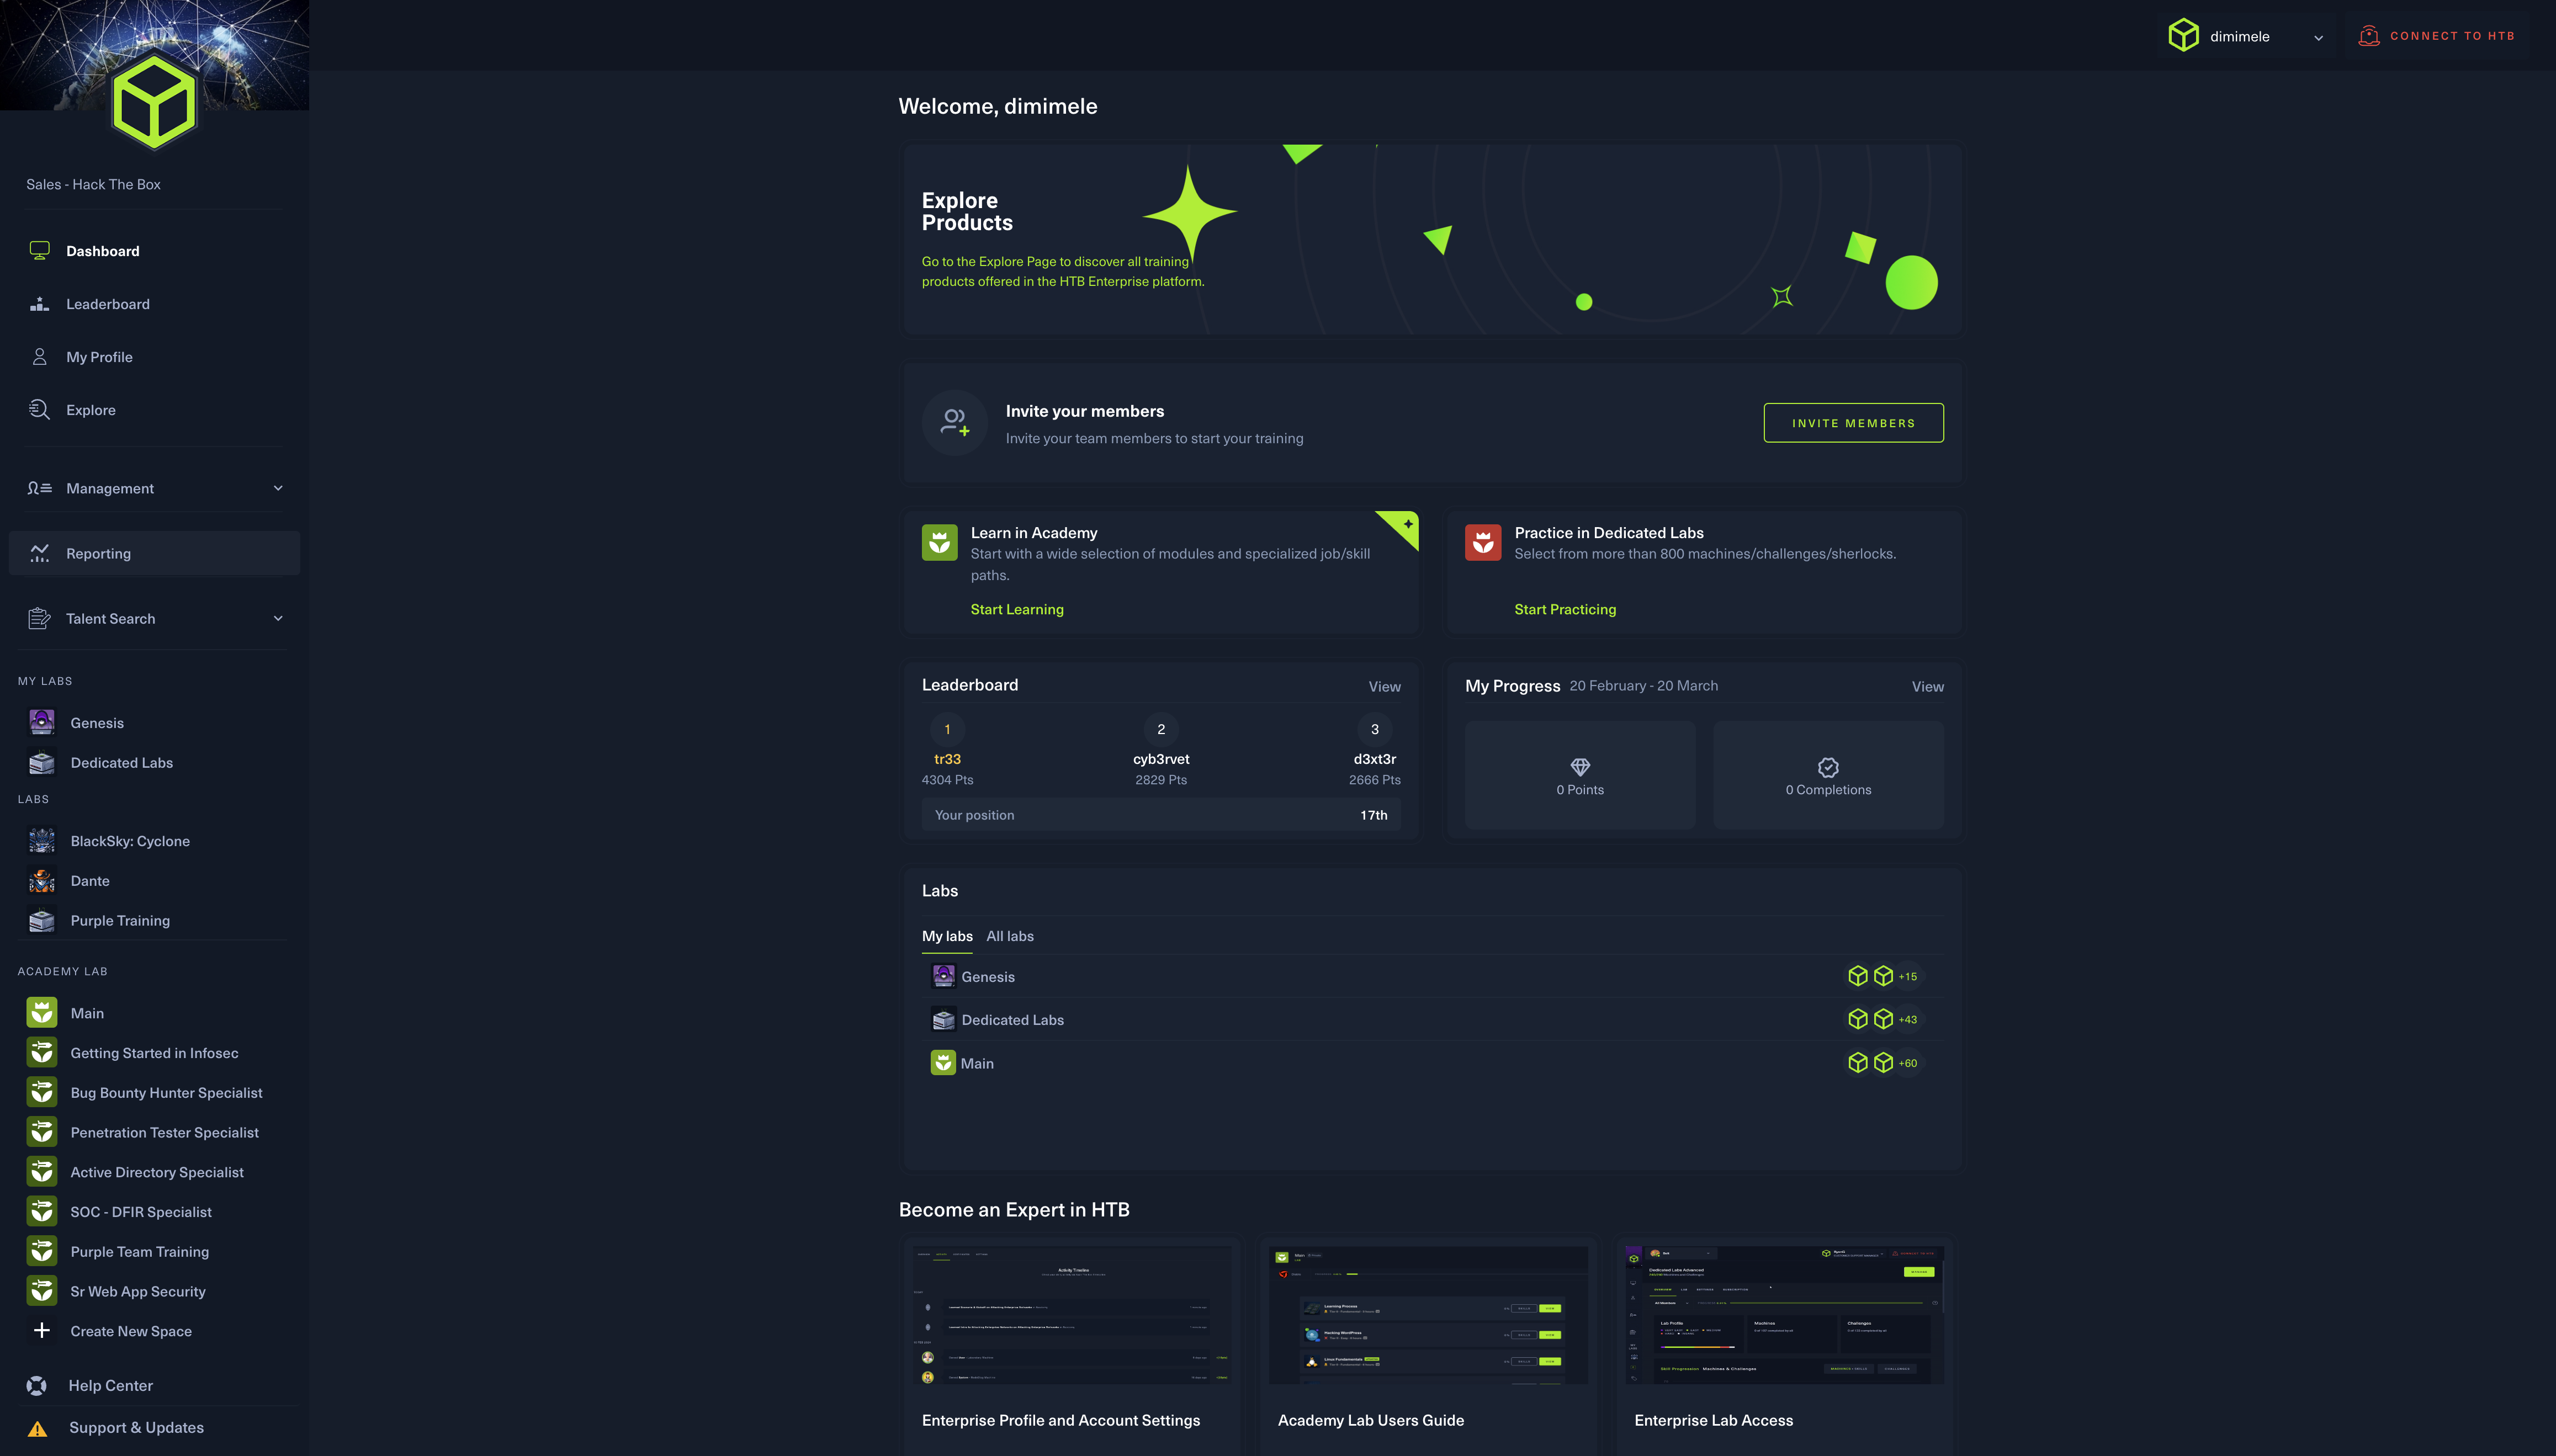Click the My Profile person icon

pyautogui.click(x=39, y=357)
